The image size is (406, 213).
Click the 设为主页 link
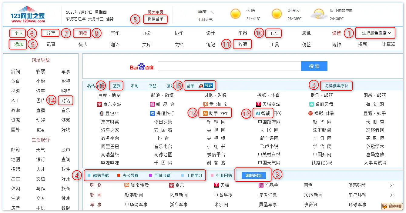[156, 12]
